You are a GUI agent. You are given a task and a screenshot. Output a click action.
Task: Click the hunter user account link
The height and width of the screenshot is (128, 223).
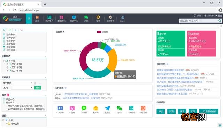pyautogui.click(x=209, y=15)
